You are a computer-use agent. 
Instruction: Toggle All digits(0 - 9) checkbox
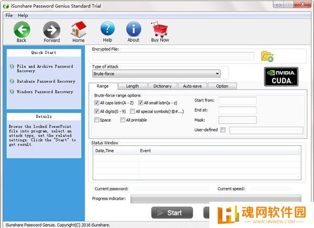click(x=96, y=111)
